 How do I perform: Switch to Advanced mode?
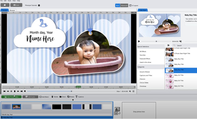(124, 5)
